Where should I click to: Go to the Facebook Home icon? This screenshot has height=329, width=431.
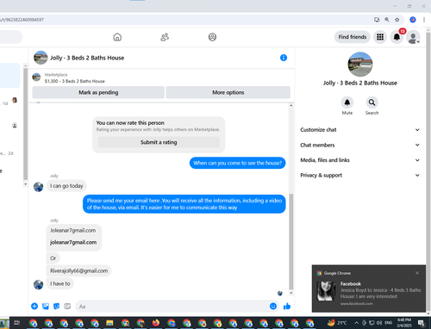(x=117, y=37)
